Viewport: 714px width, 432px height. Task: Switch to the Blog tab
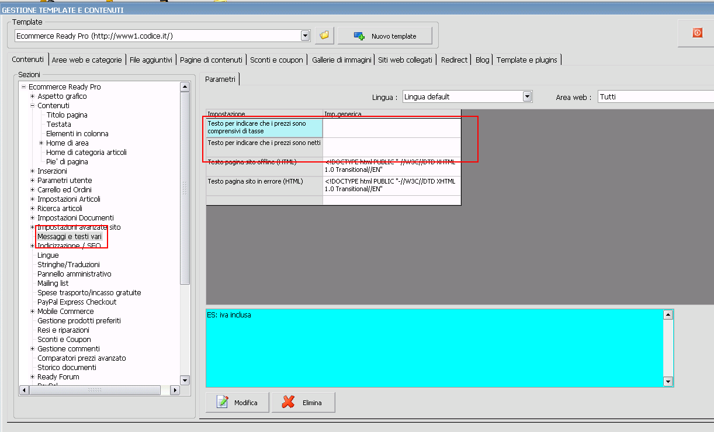pyautogui.click(x=482, y=60)
